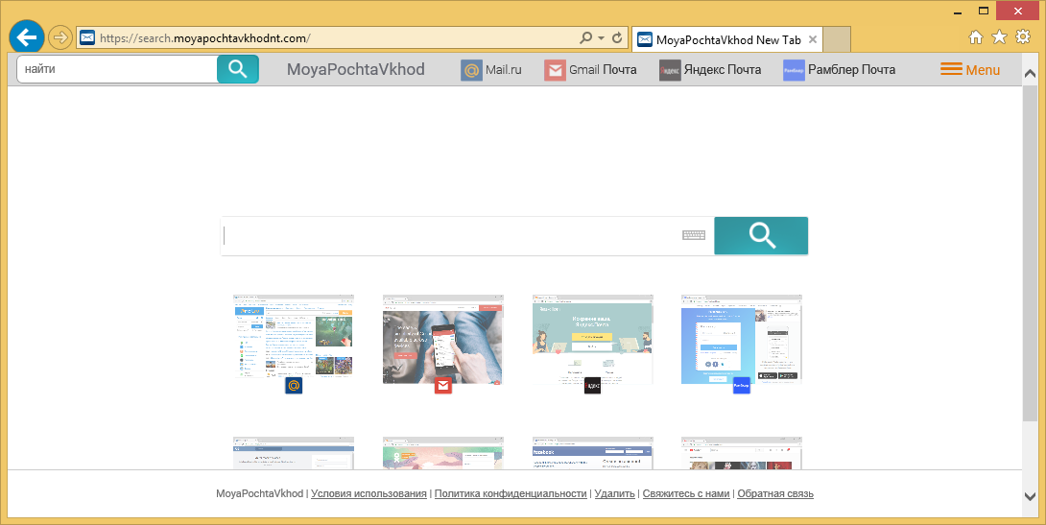
Task: Click the browser forward arrow button
Action: pyautogui.click(x=59, y=38)
